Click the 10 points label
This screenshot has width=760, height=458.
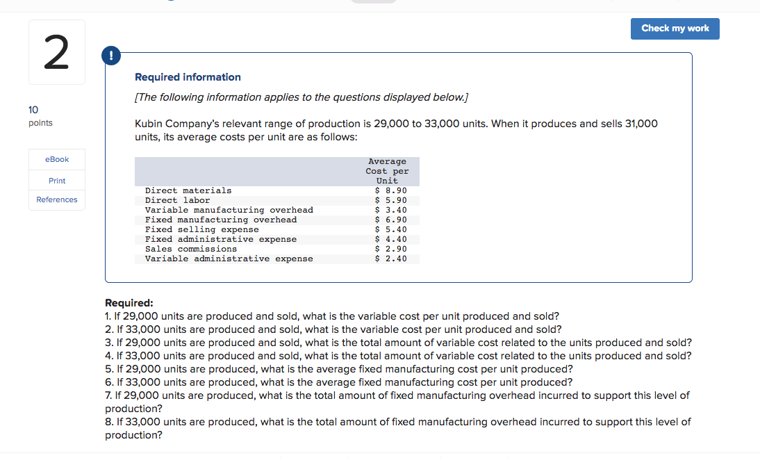click(40, 116)
